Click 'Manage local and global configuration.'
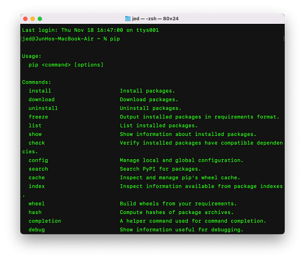305x261 pixels. (182, 160)
